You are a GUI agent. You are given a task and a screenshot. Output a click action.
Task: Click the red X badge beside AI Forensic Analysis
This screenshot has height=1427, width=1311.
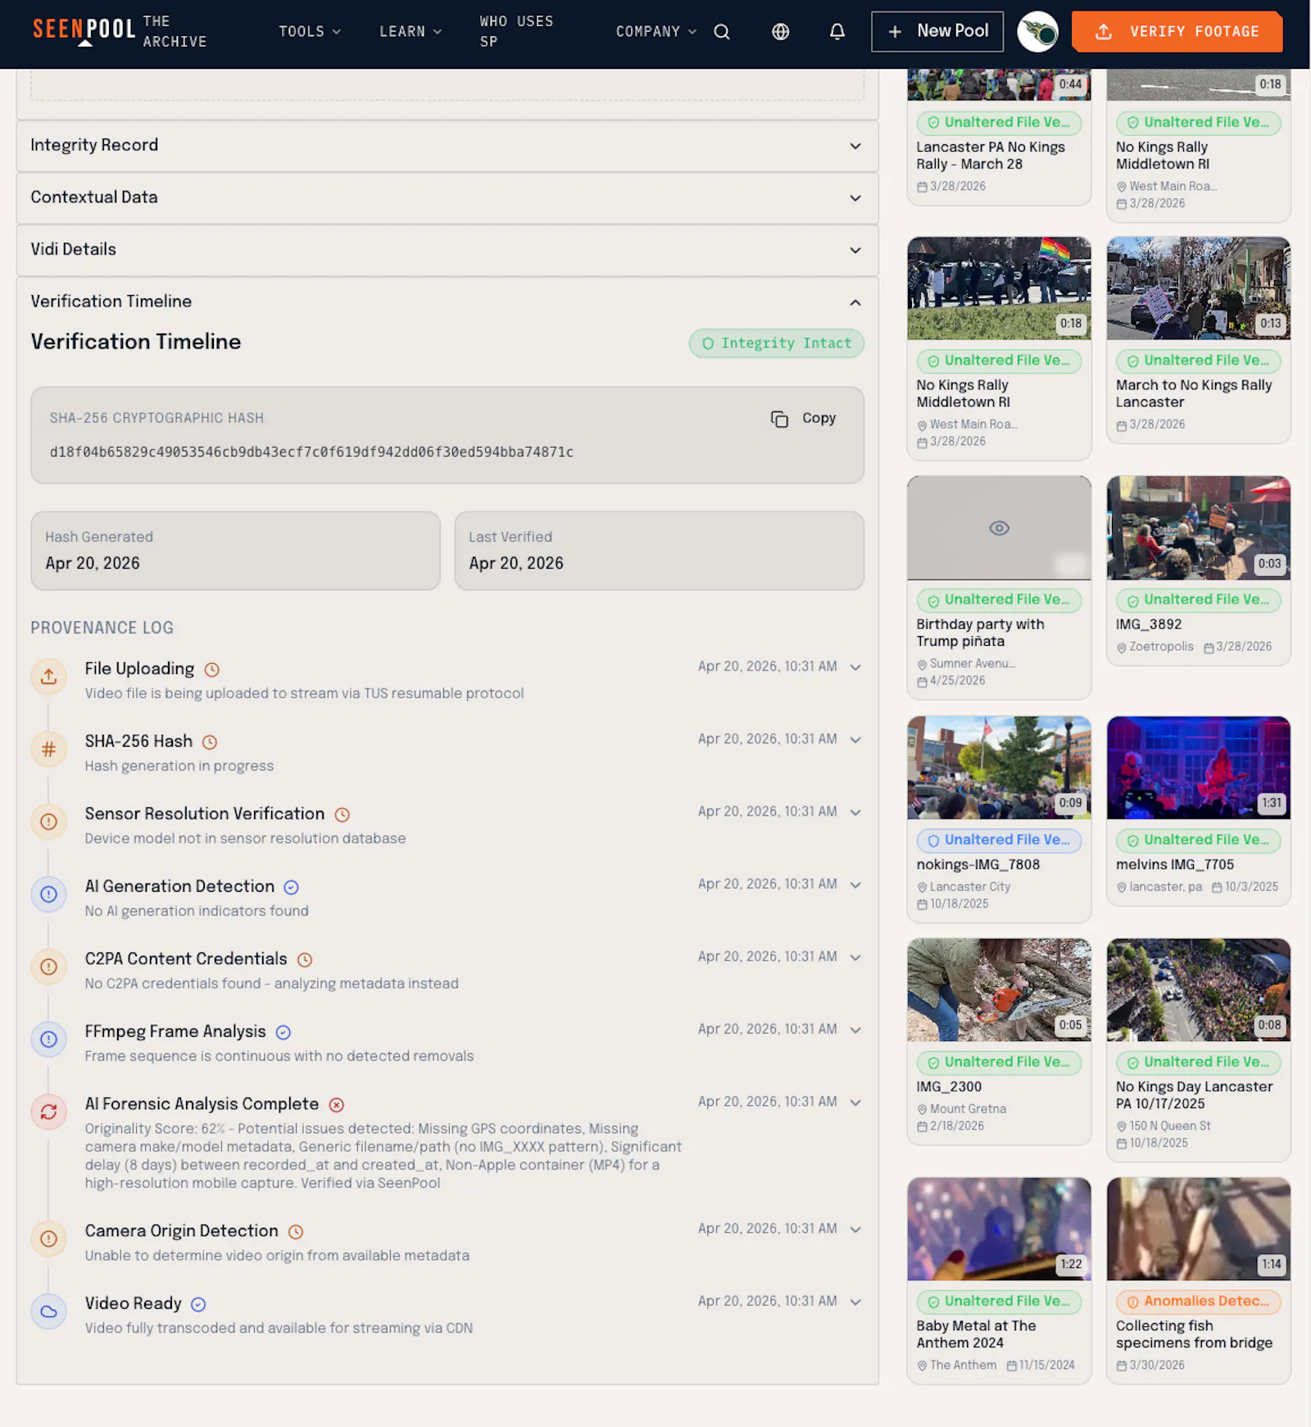[x=336, y=1105]
